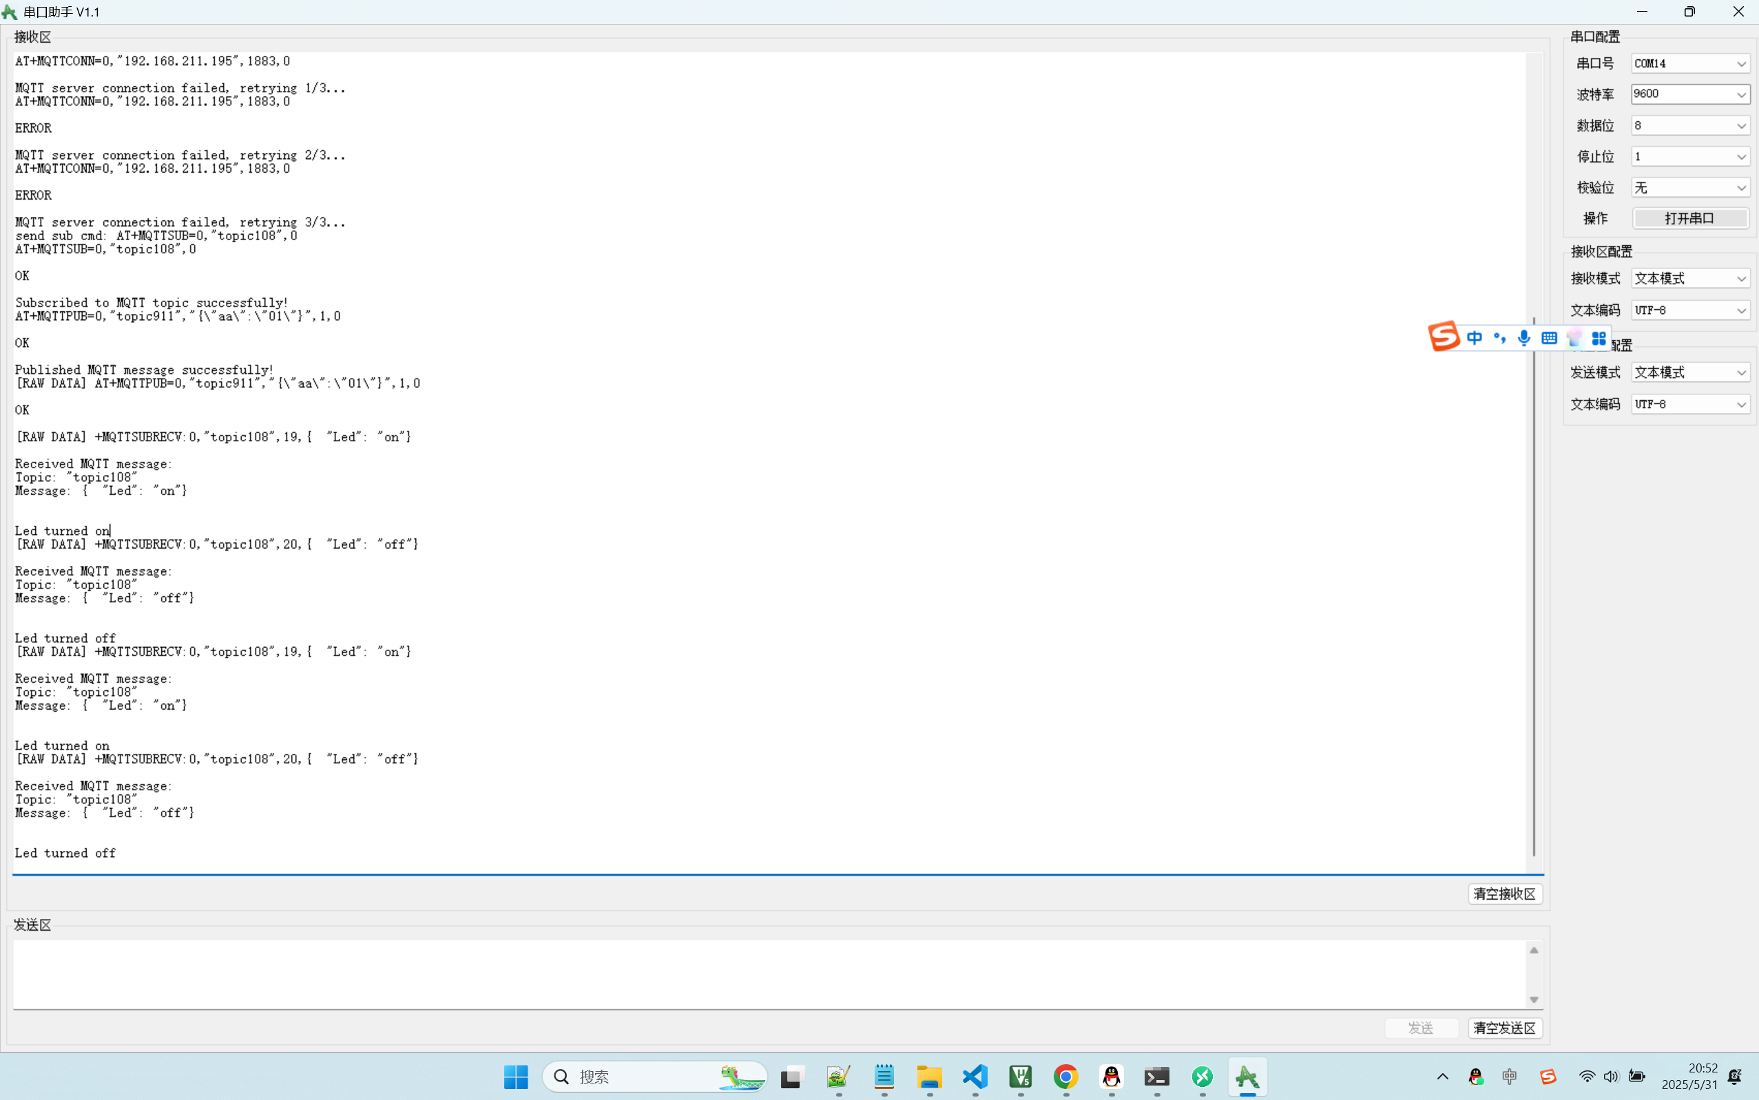Click the 打开串口 button
Viewport: 1759px width, 1100px height.
point(1690,218)
